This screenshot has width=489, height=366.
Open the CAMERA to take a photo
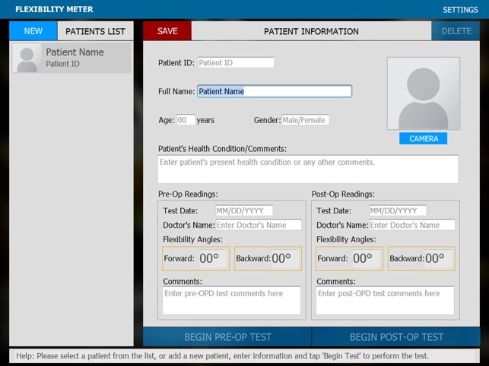coord(423,138)
